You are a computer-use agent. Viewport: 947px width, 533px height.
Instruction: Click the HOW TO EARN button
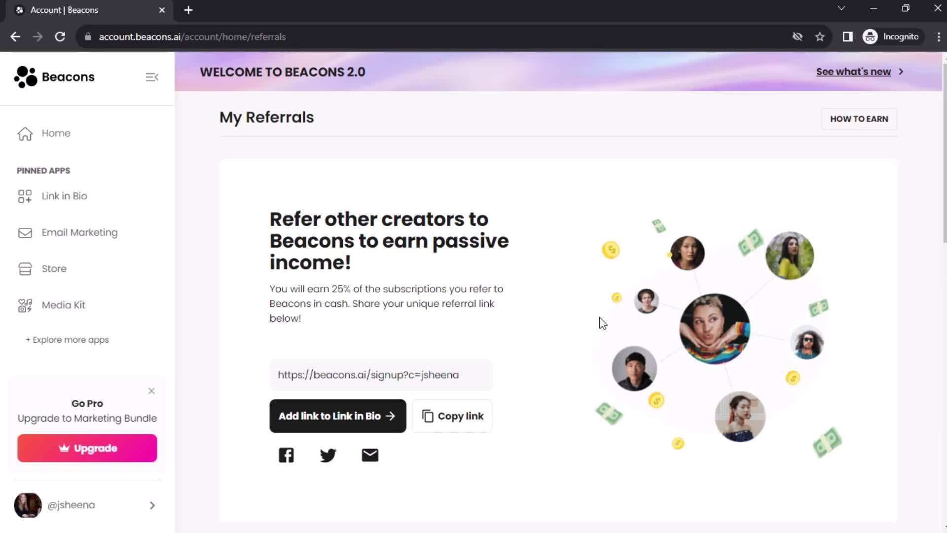(x=861, y=118)
